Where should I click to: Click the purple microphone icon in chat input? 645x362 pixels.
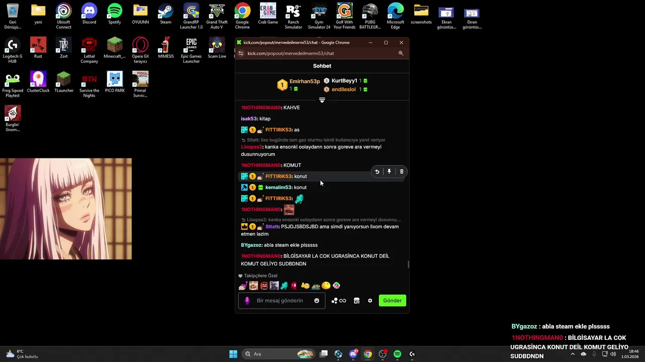[247, 301]
